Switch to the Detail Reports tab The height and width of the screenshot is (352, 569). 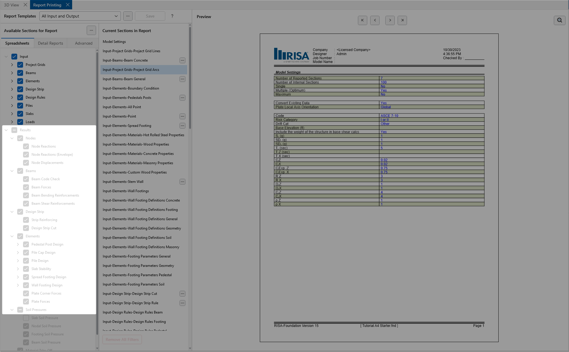pos(50,43)
